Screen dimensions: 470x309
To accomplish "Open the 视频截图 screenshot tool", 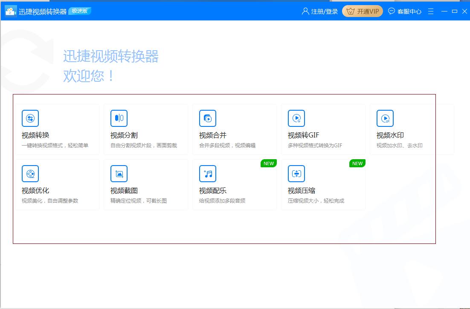I will 146,184.
